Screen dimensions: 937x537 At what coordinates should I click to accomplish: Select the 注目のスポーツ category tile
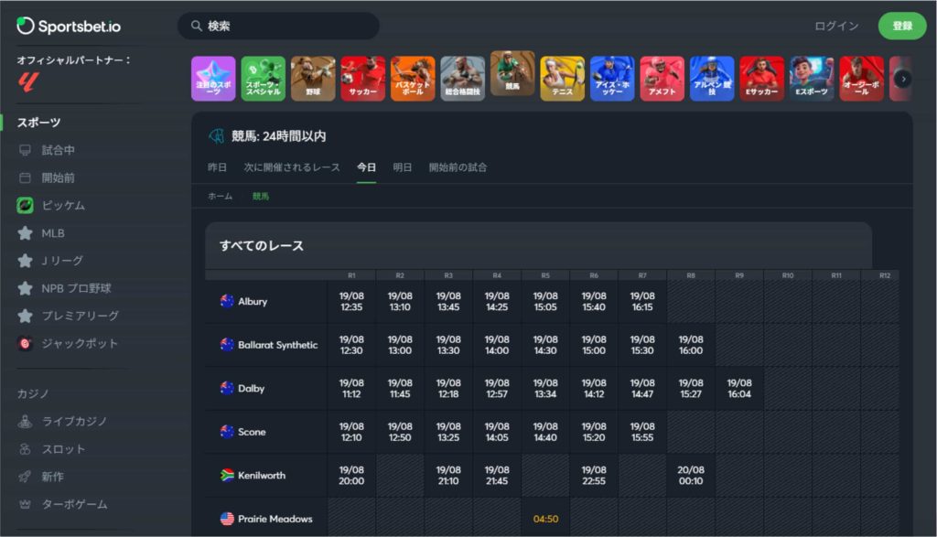pyautogui.click(x=213, y=79)
